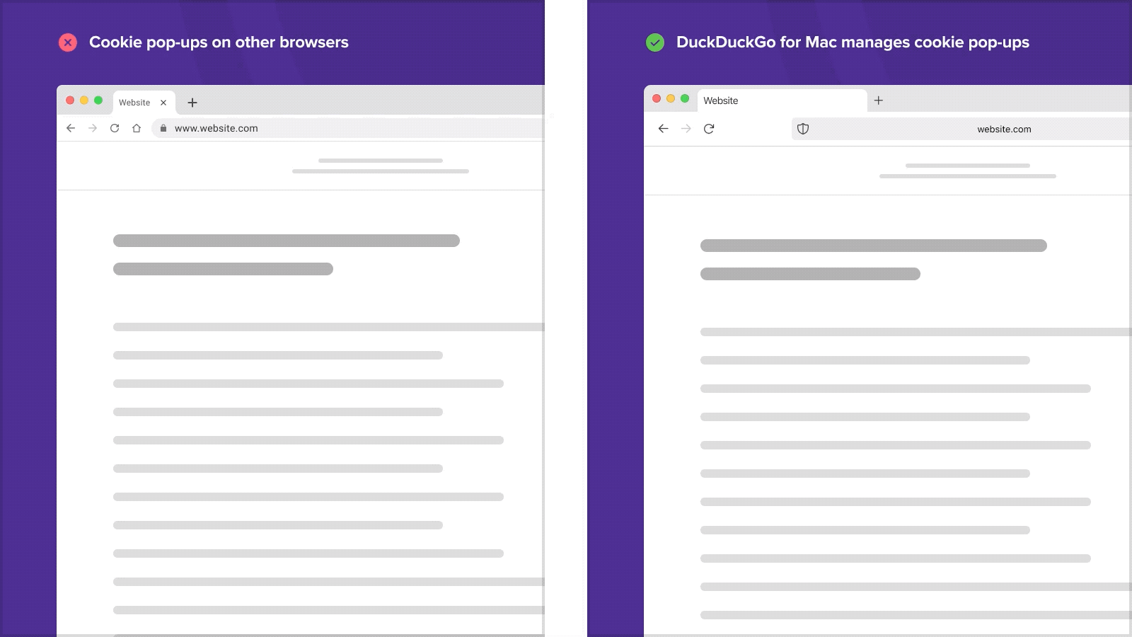Open a new tab in the DuckDuckGo browser
Viewport: 1132px width, 637px height.
pos(879,101)
